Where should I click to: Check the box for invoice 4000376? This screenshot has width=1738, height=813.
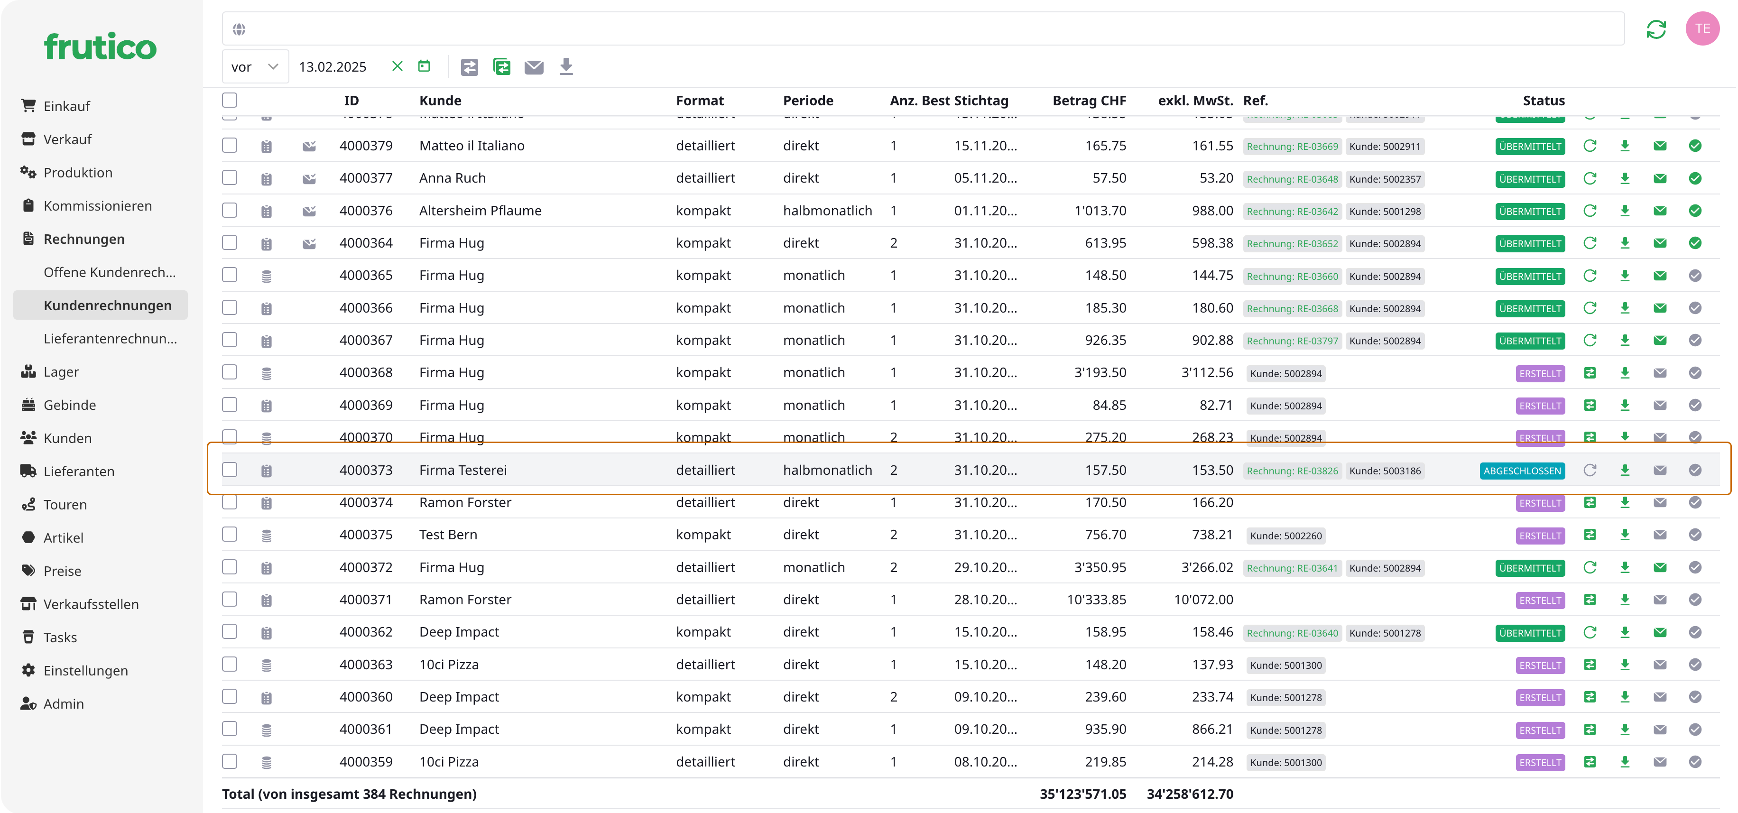click(230, 211)
